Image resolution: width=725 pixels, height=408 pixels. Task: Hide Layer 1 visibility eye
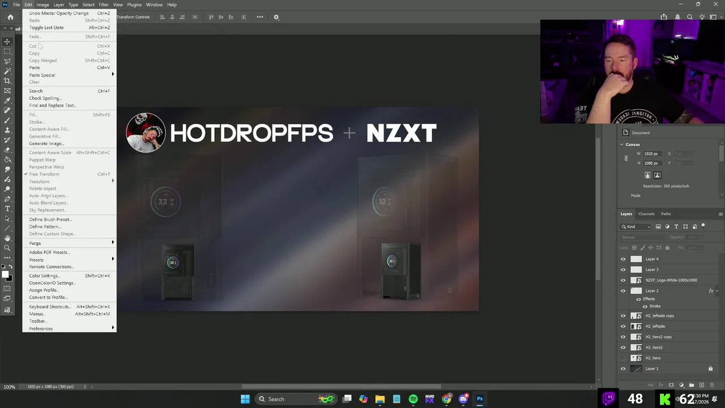pos(624,368)
